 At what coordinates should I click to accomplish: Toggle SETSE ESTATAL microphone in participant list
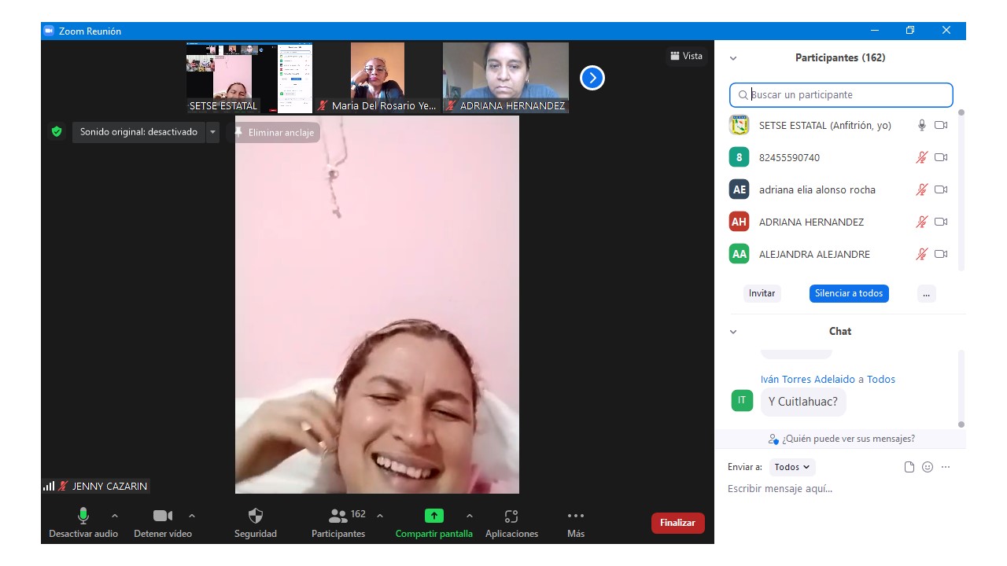922,125
